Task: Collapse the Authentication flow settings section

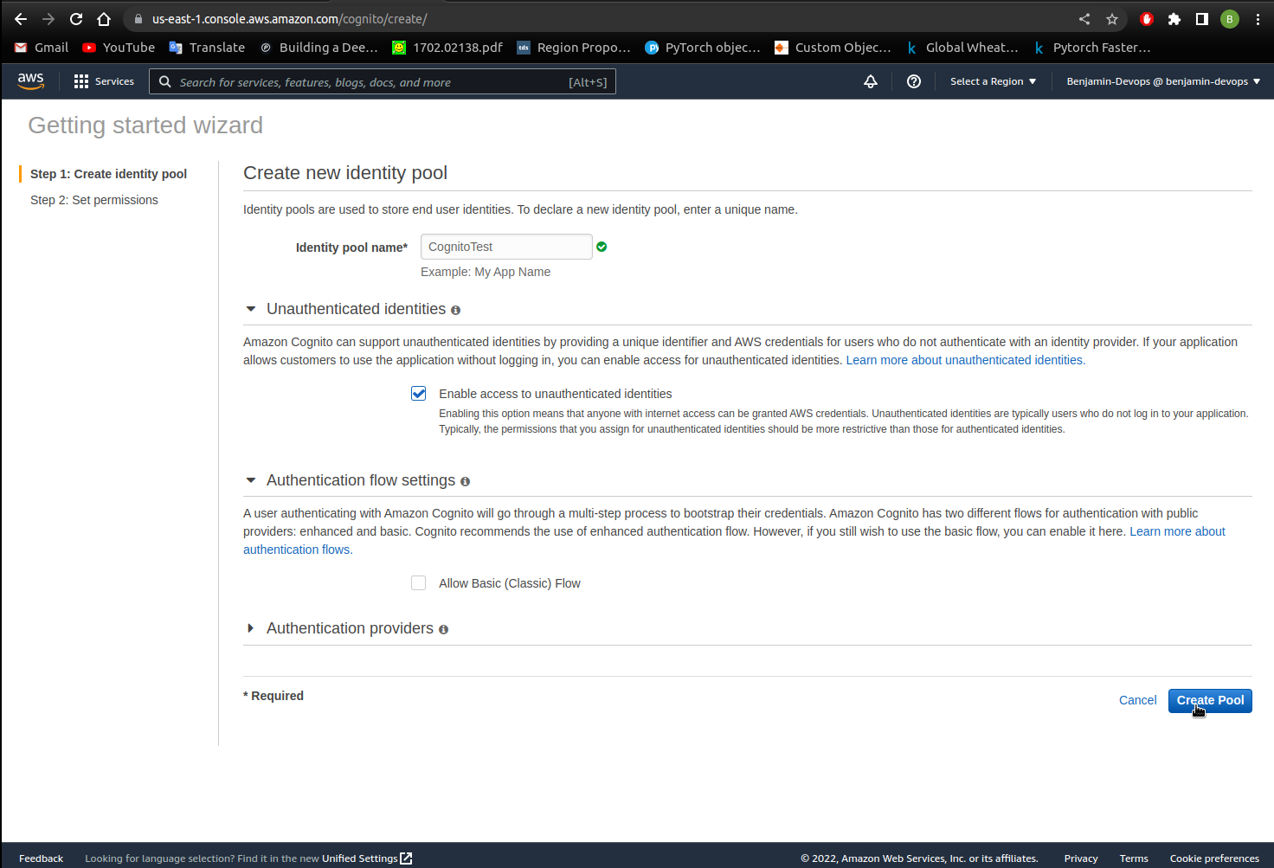Action: [x=251, y=480]
